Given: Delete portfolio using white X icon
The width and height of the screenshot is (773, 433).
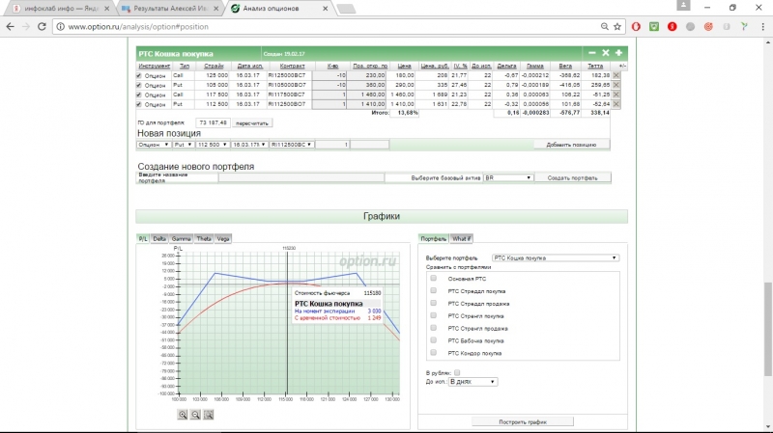Looking at the screenshot, I should [606, 53].
